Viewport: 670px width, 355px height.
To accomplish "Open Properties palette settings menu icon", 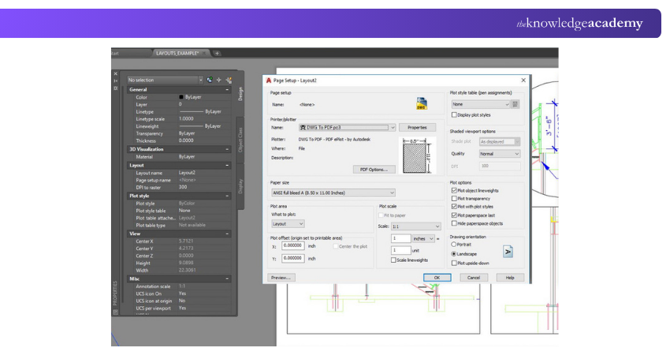I will click(115, 88).
